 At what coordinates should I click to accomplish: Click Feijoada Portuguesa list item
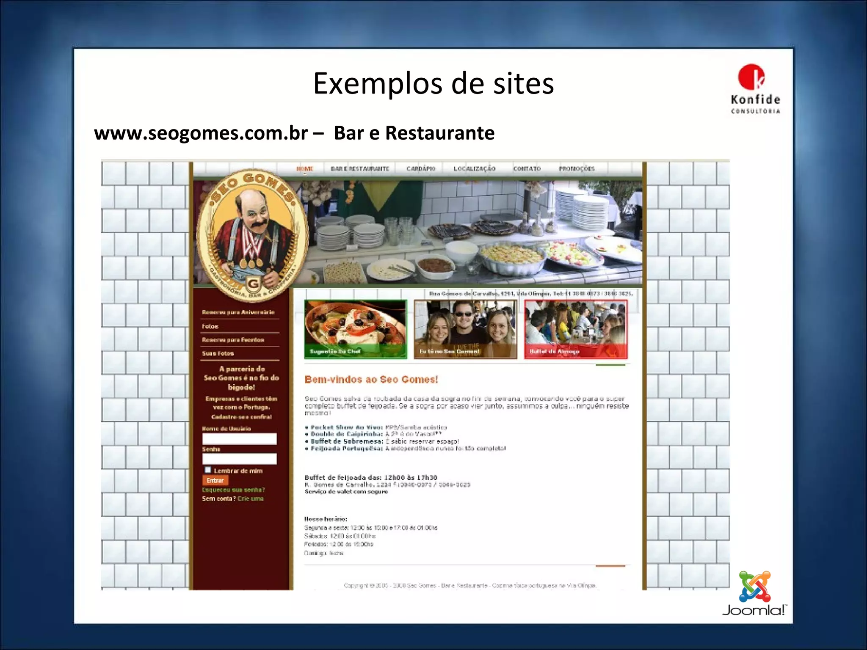pyautogui.click(x=406, y=449)
